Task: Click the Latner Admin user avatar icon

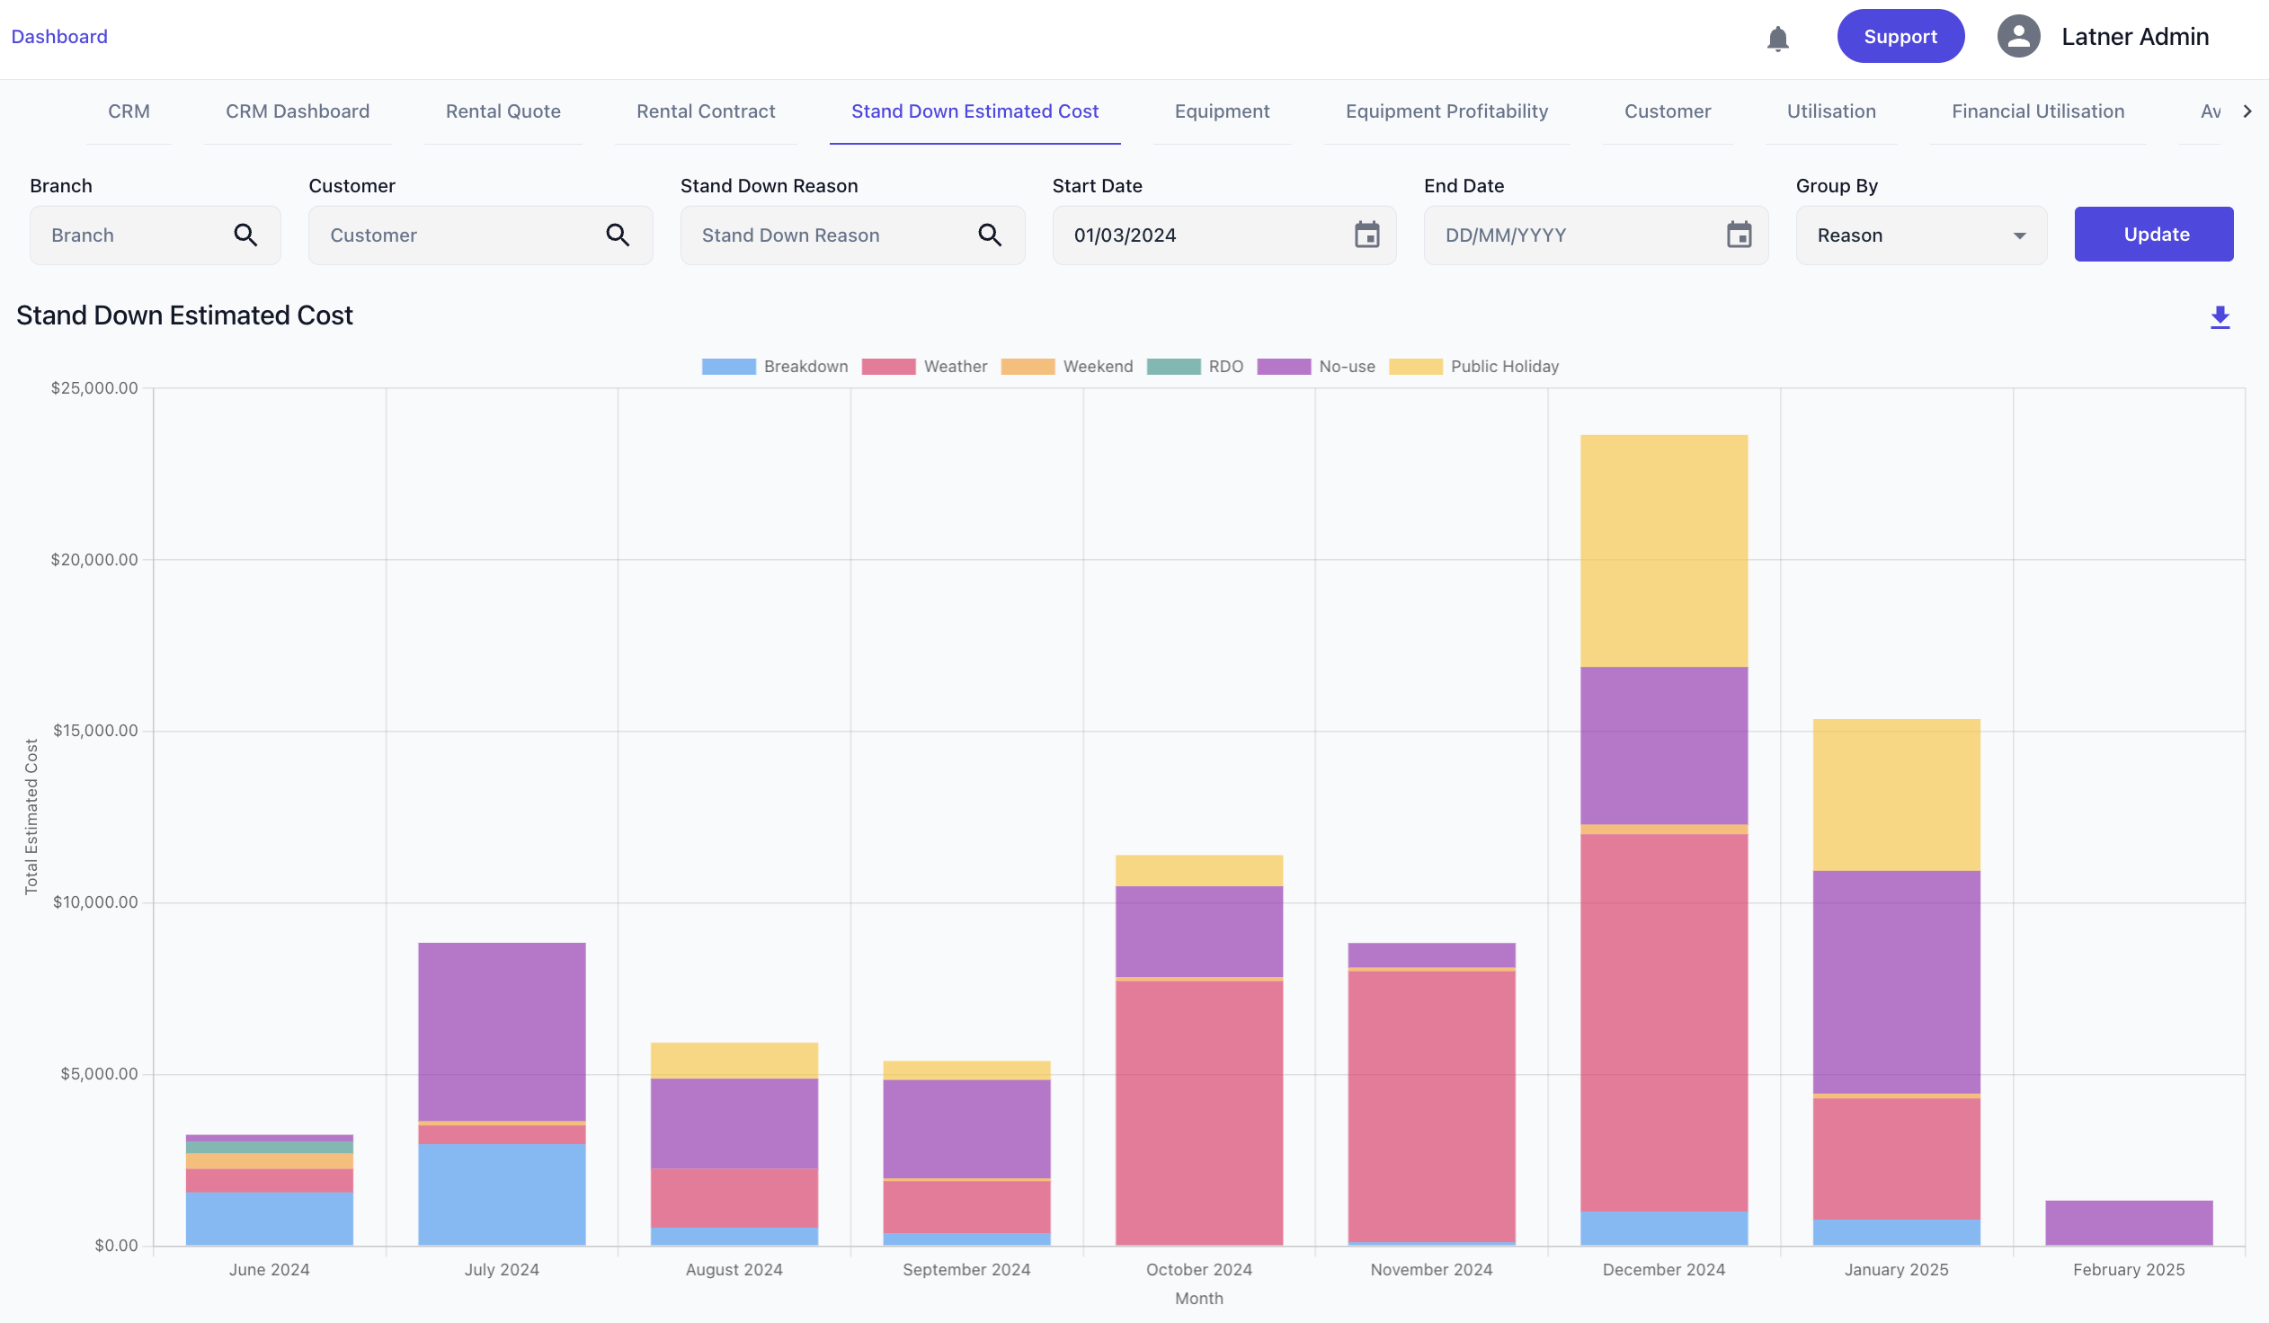Action: (x=2018, y=37)
